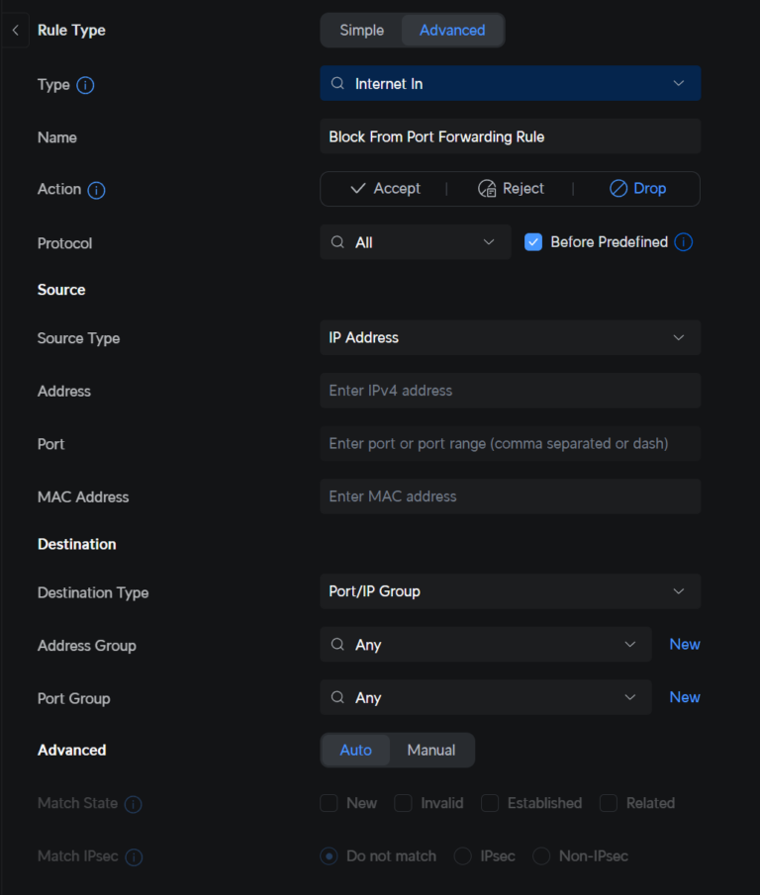Open the Address Group dropdown
The height and width of the screenshot is (895, 760).
point(485,644)
